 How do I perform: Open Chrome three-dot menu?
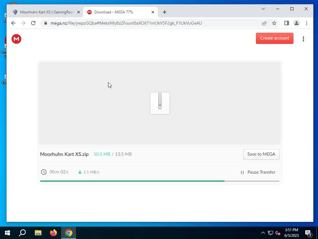(x=307, y=23)
